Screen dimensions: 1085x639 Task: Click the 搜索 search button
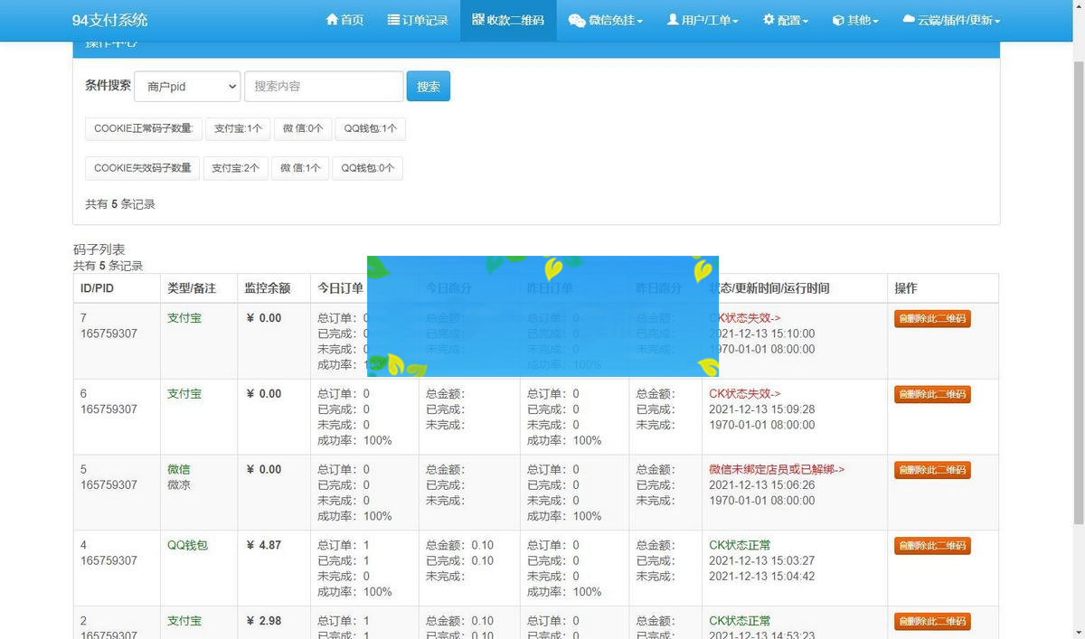pos(428,86)
